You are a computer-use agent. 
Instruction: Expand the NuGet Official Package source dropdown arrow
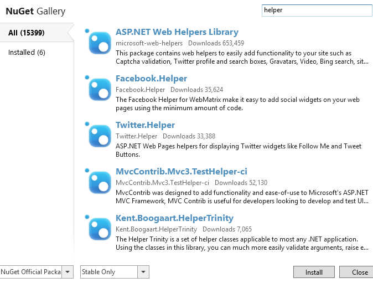[x=68, y=272]
